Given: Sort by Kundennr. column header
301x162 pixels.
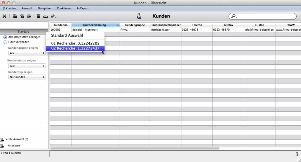Looking at the screenshot, I should (x=61, y=25).
